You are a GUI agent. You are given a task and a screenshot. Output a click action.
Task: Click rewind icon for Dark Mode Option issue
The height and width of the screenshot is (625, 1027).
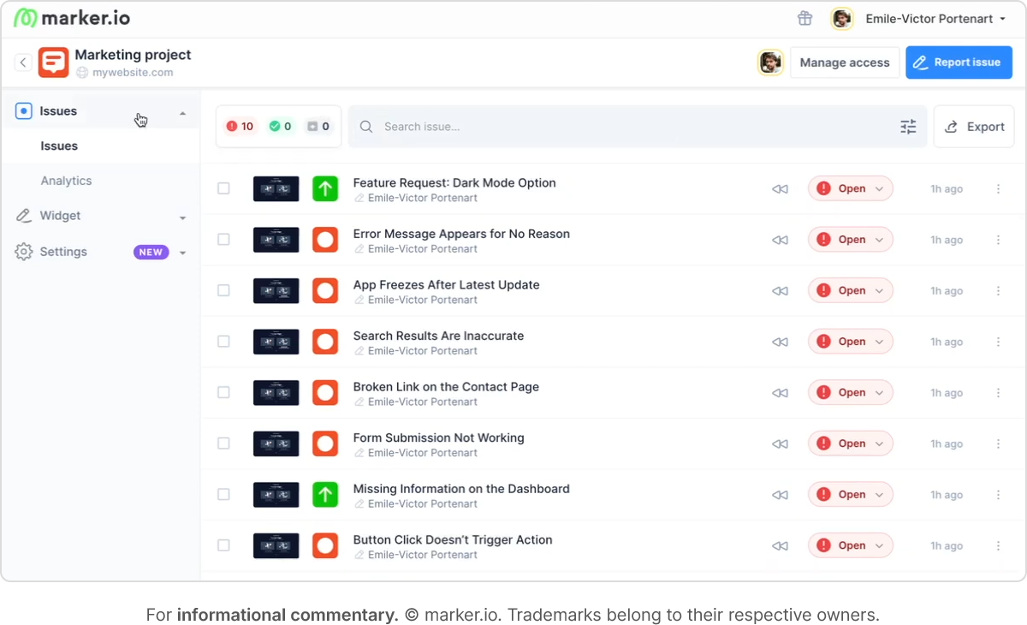click(780, 189)
